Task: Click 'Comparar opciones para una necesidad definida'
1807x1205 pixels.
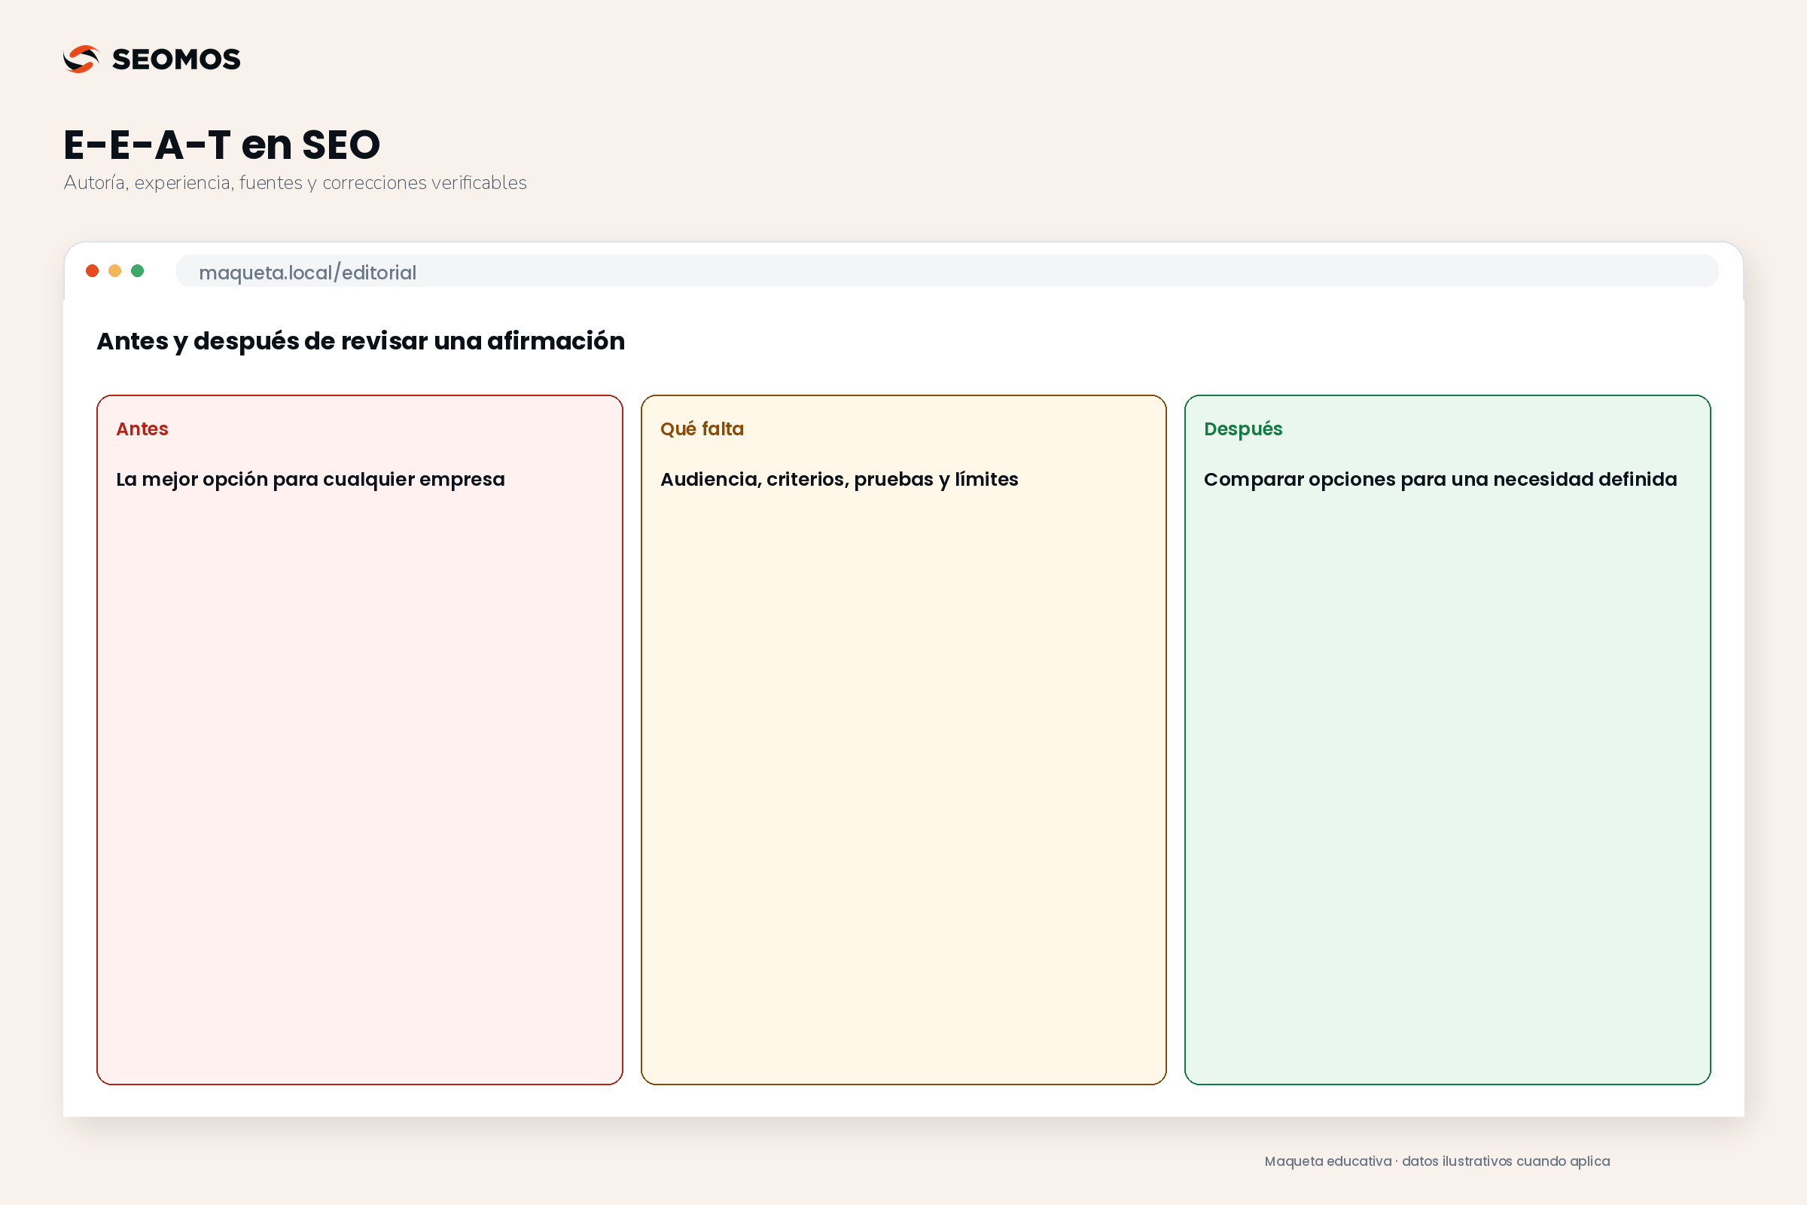Action: [1440, 480]
